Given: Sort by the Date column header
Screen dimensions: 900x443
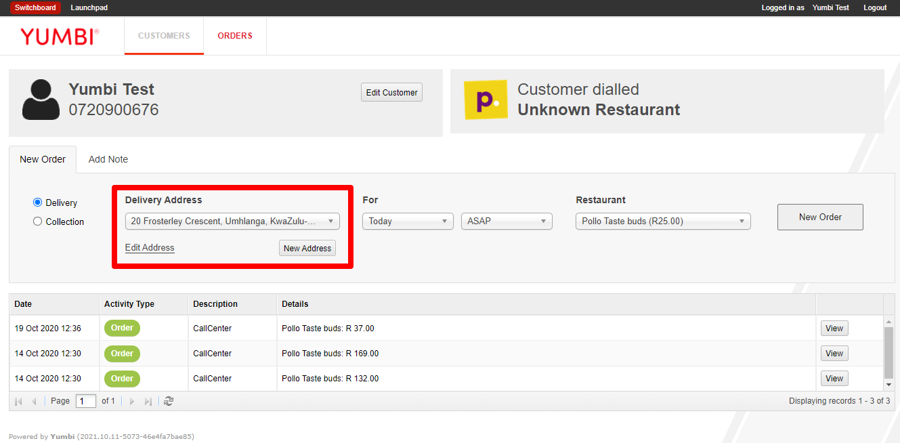Looking at the screenshot, I should (54, 304).
